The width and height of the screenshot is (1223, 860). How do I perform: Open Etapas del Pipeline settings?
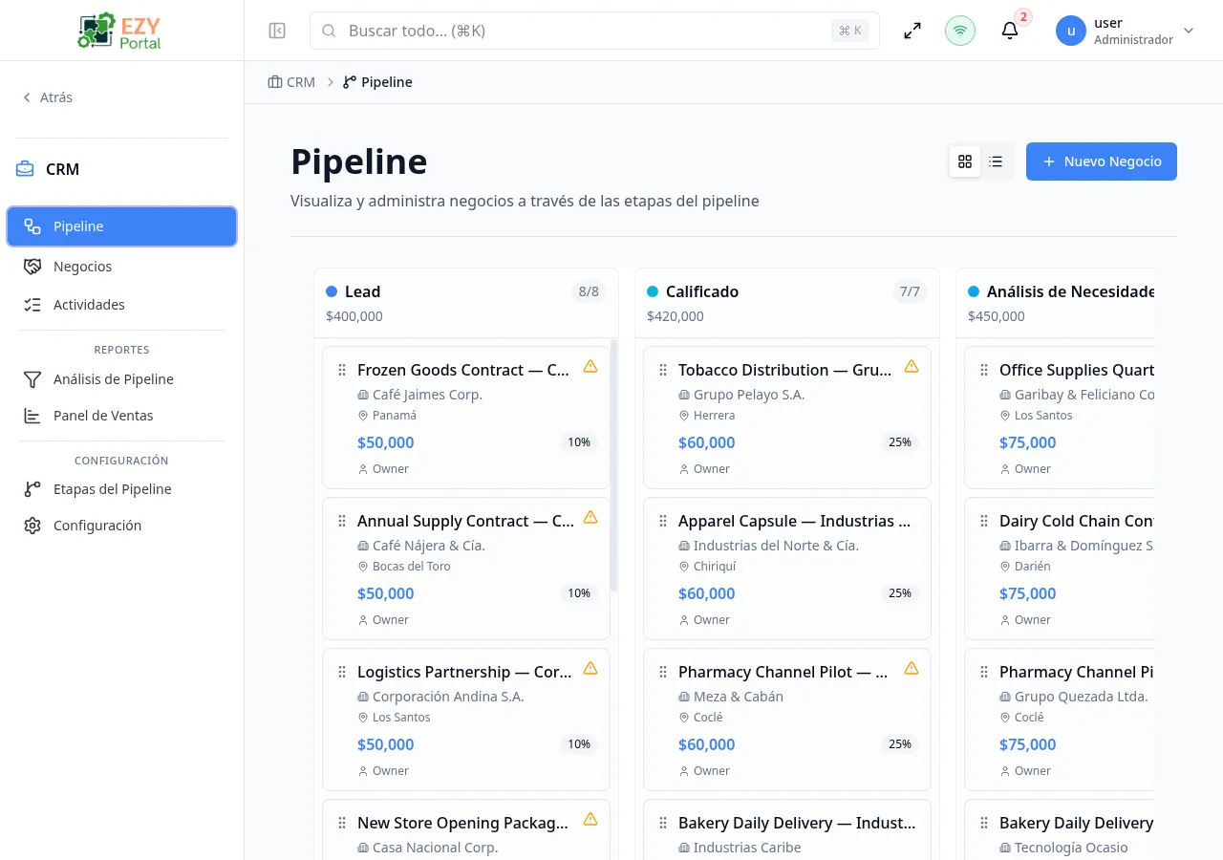(x=121, y=489)
